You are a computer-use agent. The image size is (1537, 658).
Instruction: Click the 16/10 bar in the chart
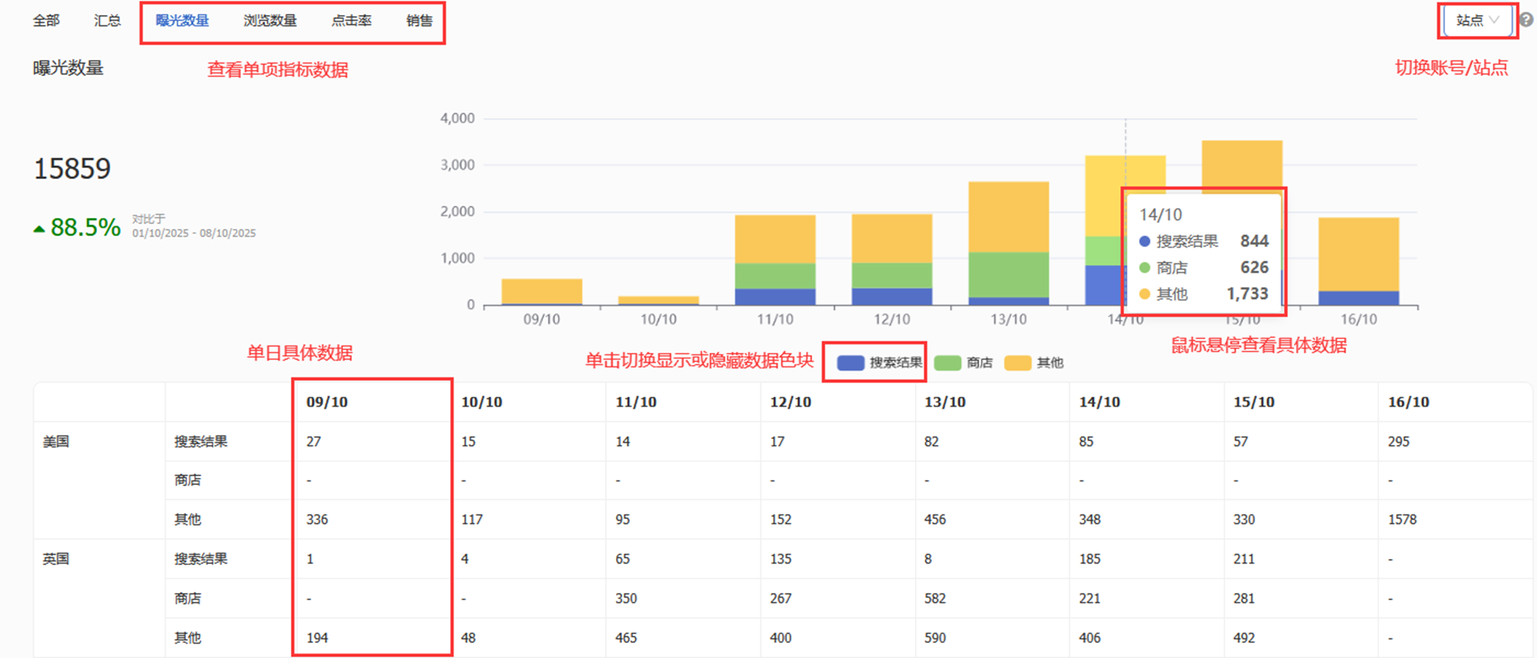point(1358,261)
